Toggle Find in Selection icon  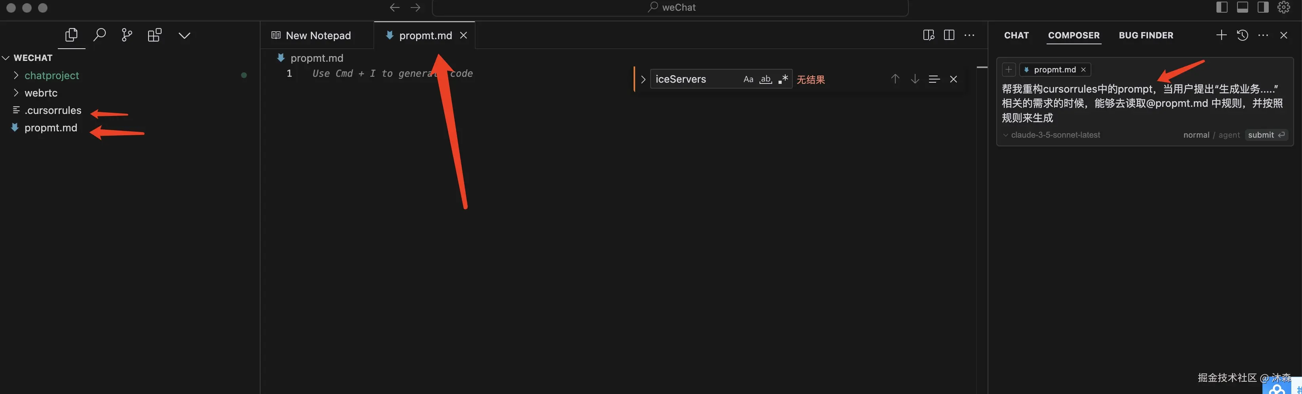pyautogui.click(x=934, y=79)
